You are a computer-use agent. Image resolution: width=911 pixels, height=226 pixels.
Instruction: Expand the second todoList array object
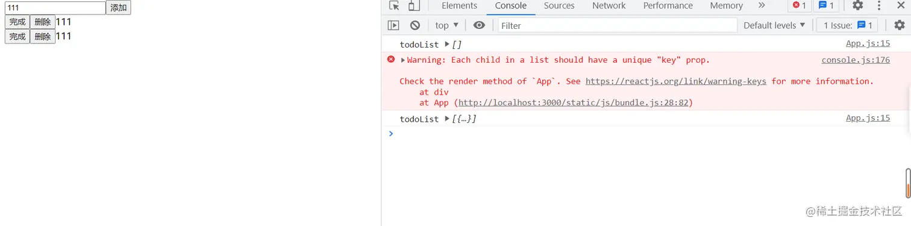pyautogui.click(x=447, y=119)
